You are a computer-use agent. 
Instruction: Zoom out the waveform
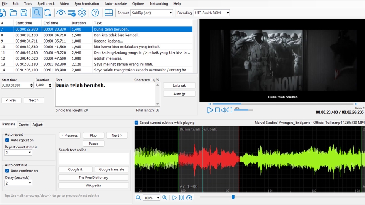138,197
